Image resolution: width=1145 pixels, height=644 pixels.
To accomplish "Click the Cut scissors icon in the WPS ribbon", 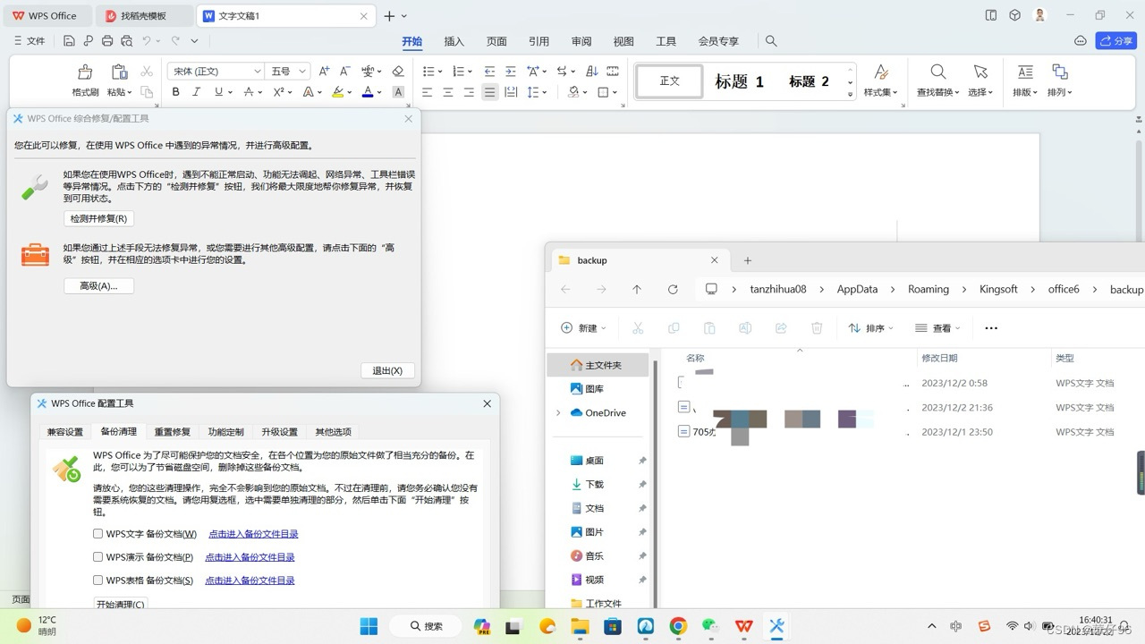I will click(147, 72).
